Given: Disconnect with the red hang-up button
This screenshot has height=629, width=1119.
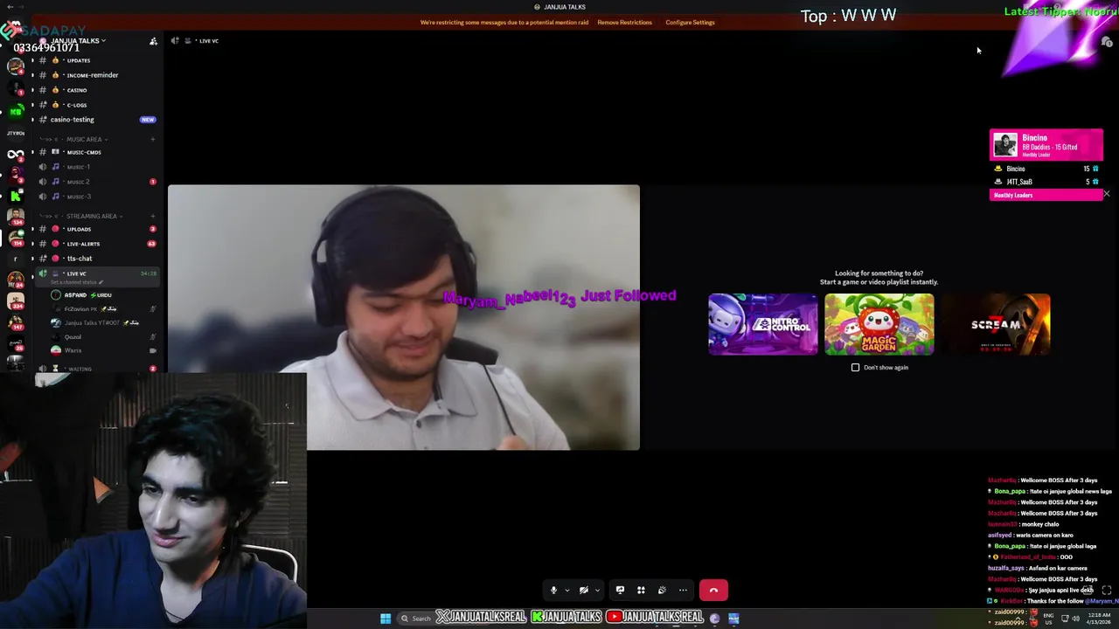Looking at the screenshot, I should point(713,591).
